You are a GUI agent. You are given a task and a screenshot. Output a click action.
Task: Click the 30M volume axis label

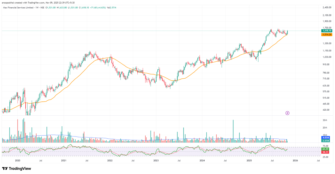[325, 120]
